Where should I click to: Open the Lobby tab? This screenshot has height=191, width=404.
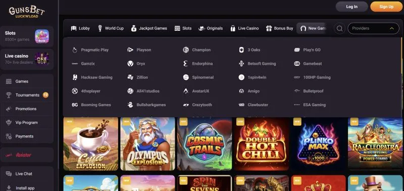pyautogui.click(x=80, y=28)
